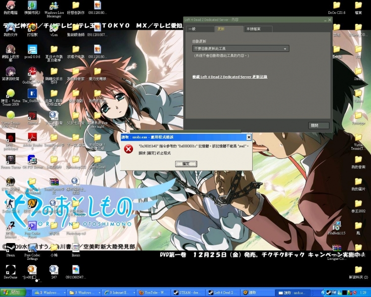Image resolution: width=371 pixels, height=297 pixels.
Task: Open Windows Live Messenger desktop shortcut
Action: click(53, 6)
